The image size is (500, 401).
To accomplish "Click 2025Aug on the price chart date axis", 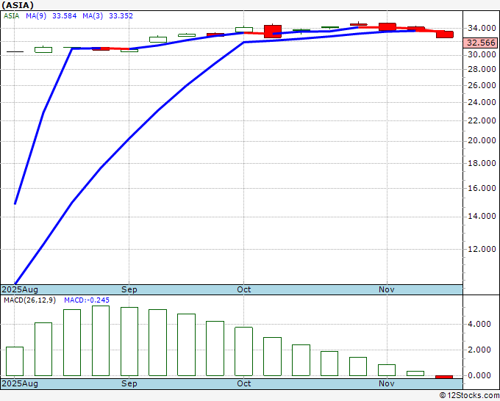I will click(20, 290).
